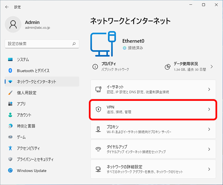Image resolution: width=223 pixels, height=185 pixels.
Task: Click the back arrow icon
Action: click(7, 7)
